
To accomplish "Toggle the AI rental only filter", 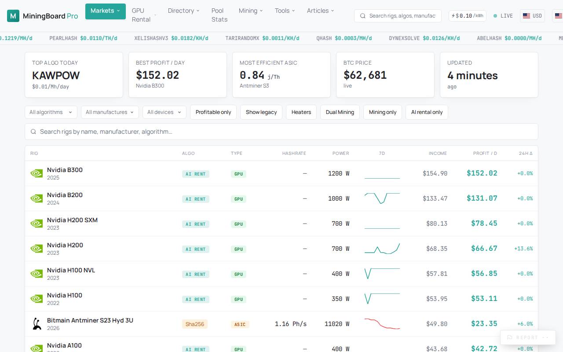I will [x=427, y=112].
